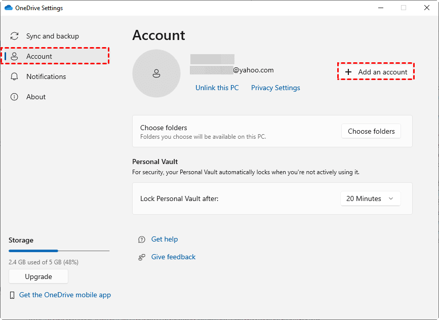Click the Sync and backup arrows icon
439x320 pixels.
point(15,36)
